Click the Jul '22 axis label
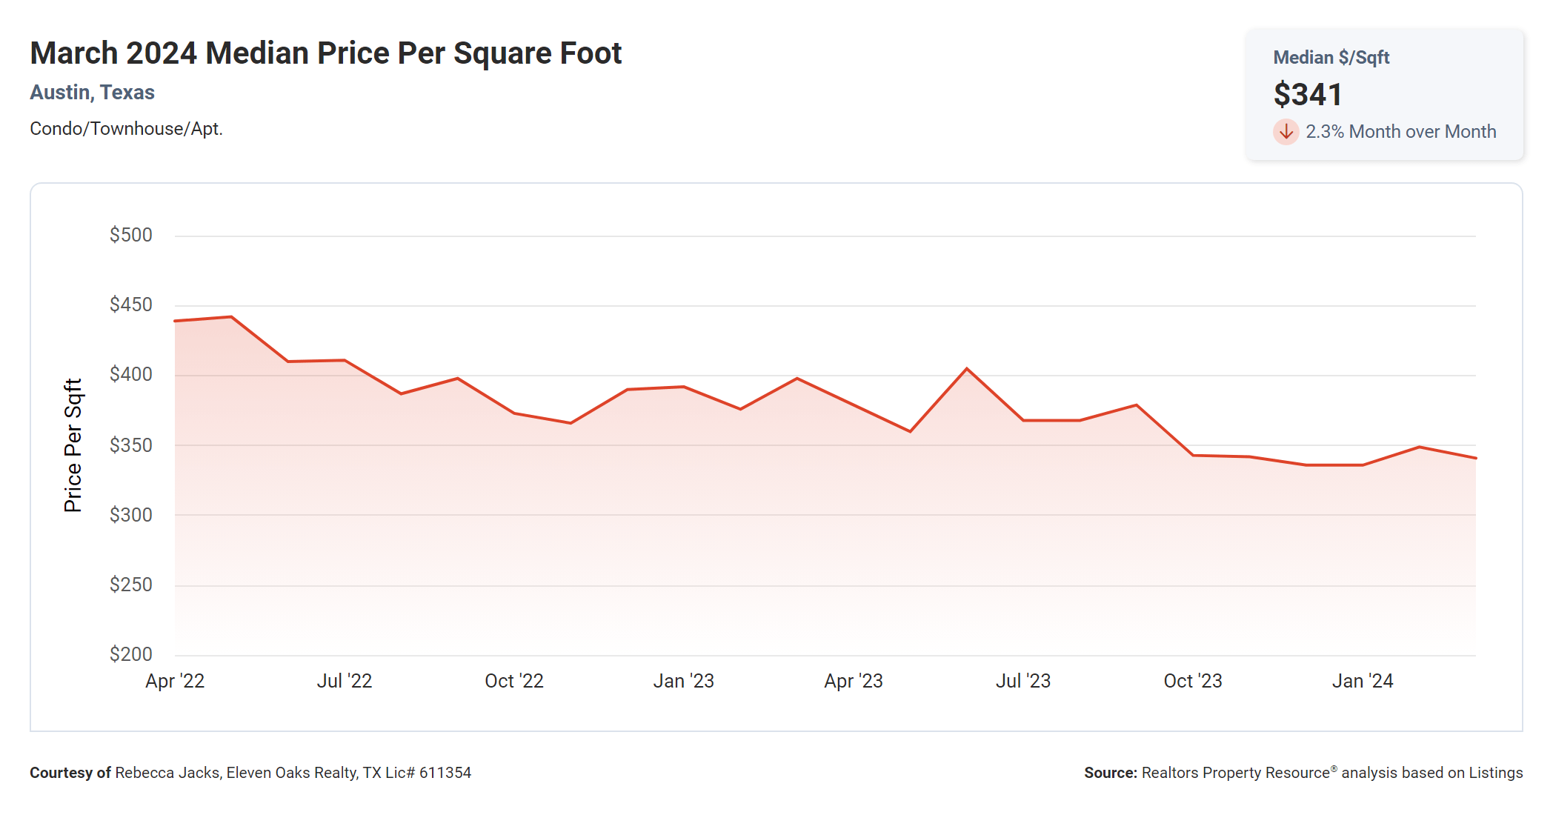 (345, 681)
